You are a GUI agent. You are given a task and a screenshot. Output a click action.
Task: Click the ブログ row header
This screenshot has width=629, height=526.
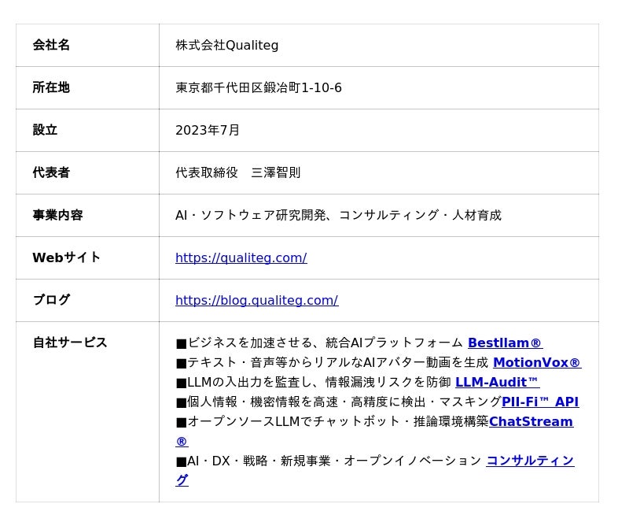[x=51, y=300]
